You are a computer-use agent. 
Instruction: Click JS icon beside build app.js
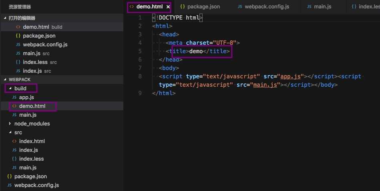[x=14, y=97]
